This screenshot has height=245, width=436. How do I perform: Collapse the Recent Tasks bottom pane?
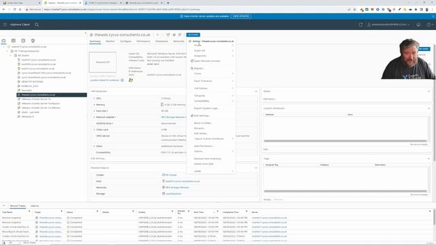click(x=4, y=206)
